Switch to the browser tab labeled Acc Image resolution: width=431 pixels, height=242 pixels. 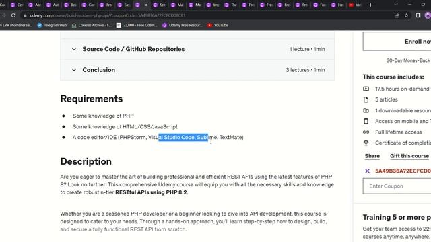[35, 5]
